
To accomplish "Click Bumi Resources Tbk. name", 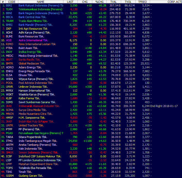I will point(31,36).
